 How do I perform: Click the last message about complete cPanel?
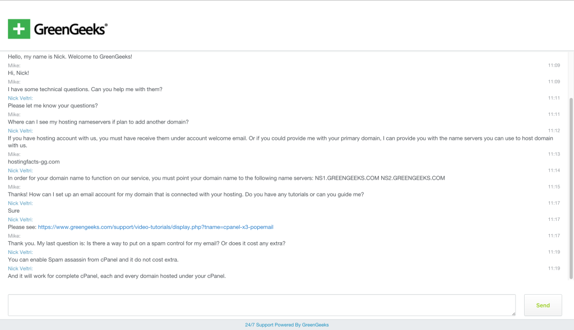point(117,276)
